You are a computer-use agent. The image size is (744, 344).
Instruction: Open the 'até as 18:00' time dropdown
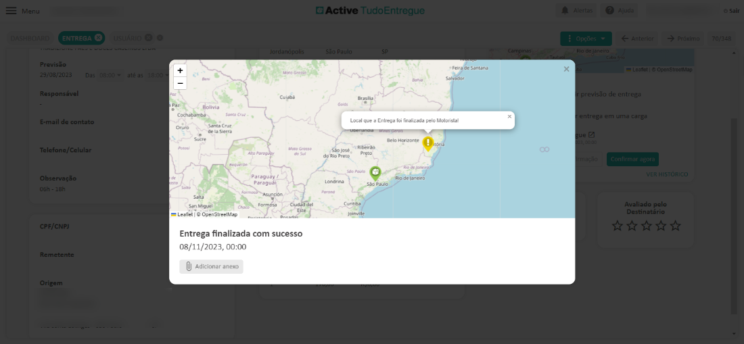click(158, 75)
